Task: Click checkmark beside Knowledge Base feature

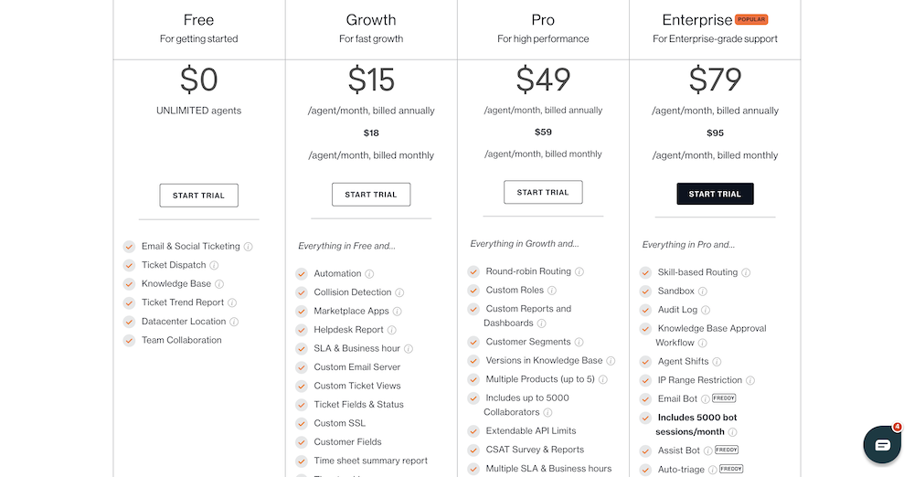Action: click(x=129, y=284)
